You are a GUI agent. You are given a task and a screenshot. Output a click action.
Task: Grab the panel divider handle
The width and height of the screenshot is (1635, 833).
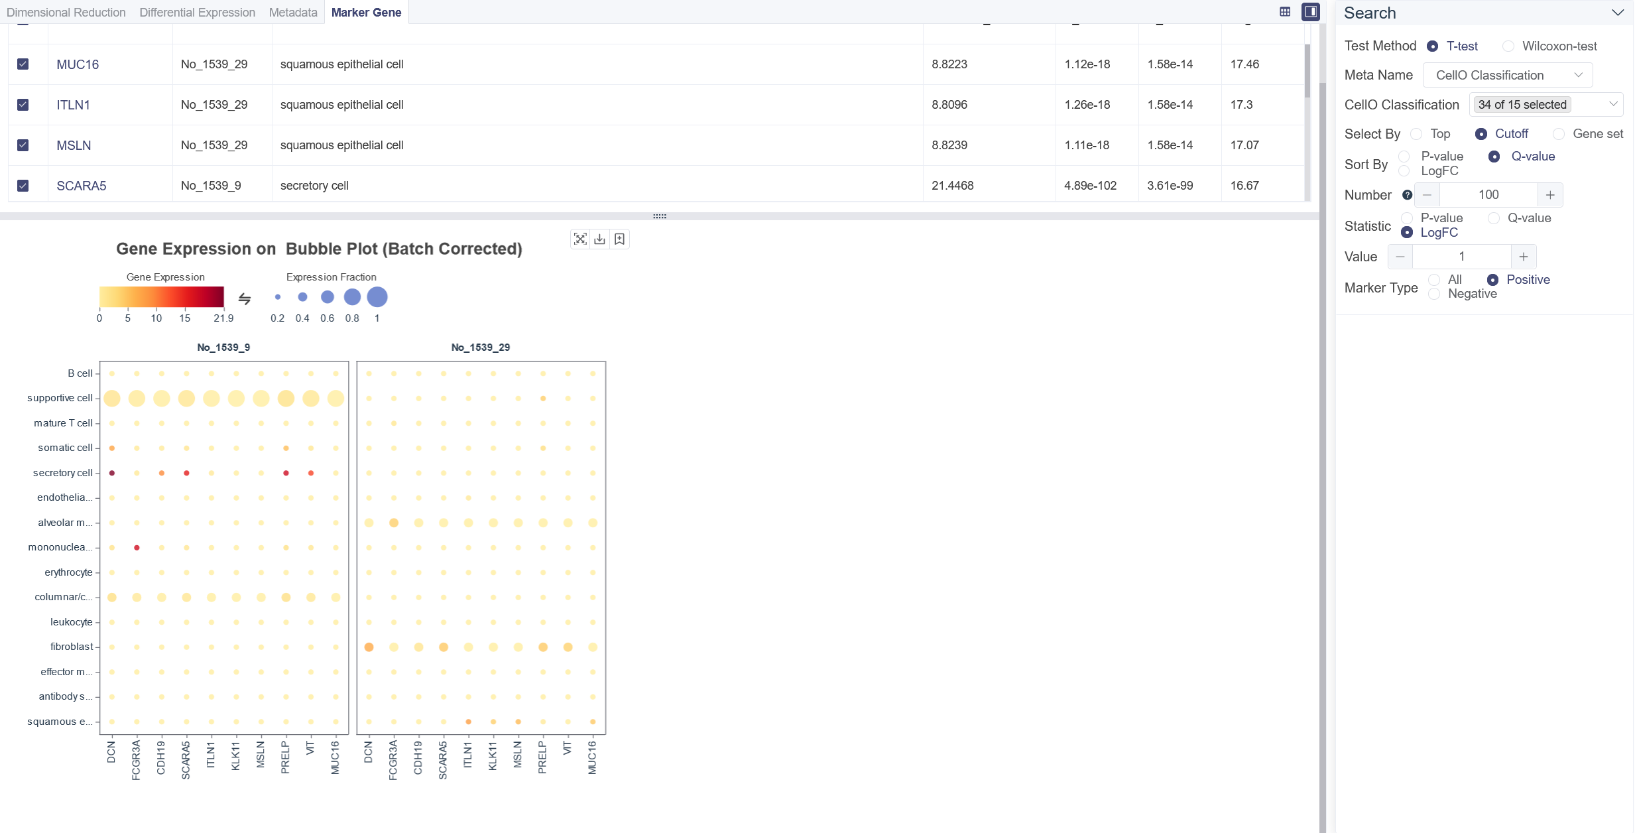[660, 216]
